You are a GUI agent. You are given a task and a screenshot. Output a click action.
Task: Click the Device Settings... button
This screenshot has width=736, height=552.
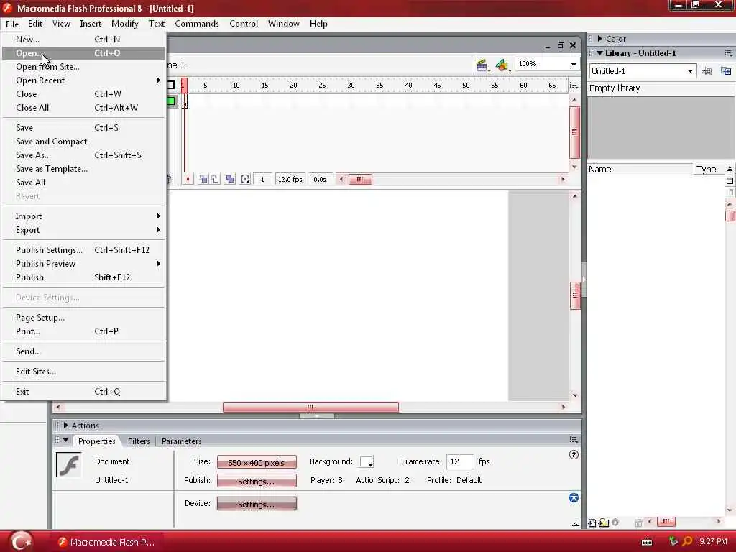pos(257,504)
